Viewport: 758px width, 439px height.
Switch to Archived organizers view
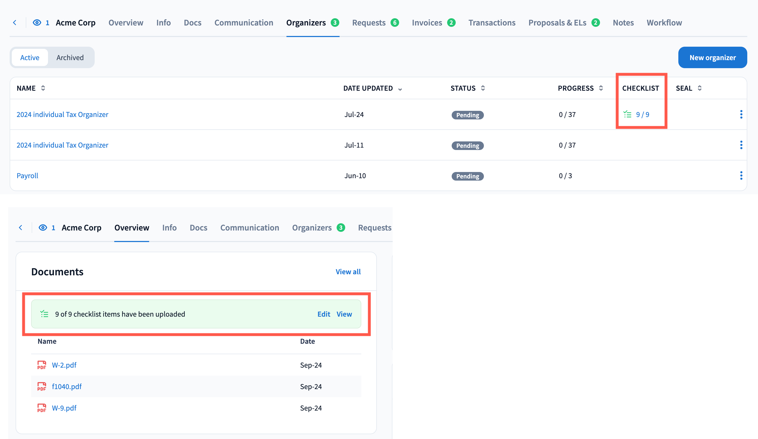(70, 57)
